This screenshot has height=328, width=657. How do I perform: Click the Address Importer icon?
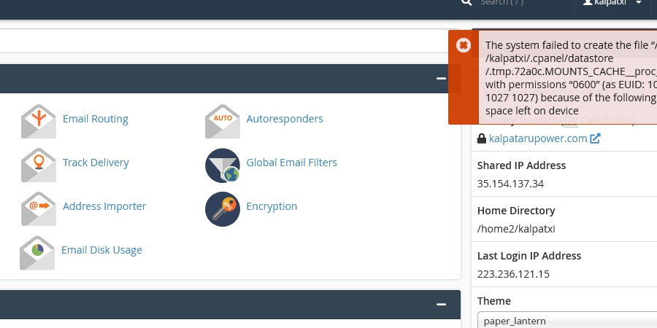coord(38,208)
